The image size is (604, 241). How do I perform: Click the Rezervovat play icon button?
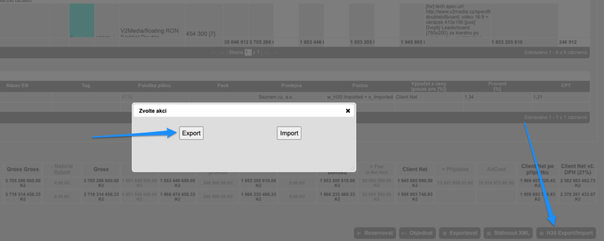pyautogui.click(x=375, y=233)
